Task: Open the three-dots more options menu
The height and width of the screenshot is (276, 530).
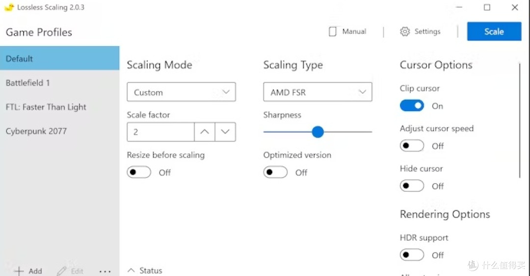Action: (x=105, y=271)
